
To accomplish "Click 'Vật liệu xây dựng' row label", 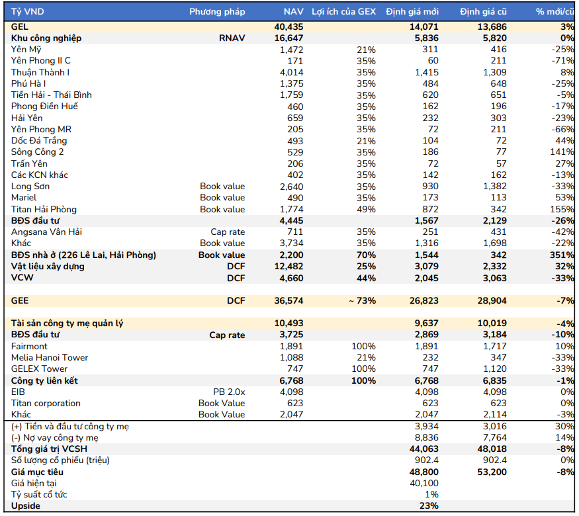I will click(x=48, y=267).
